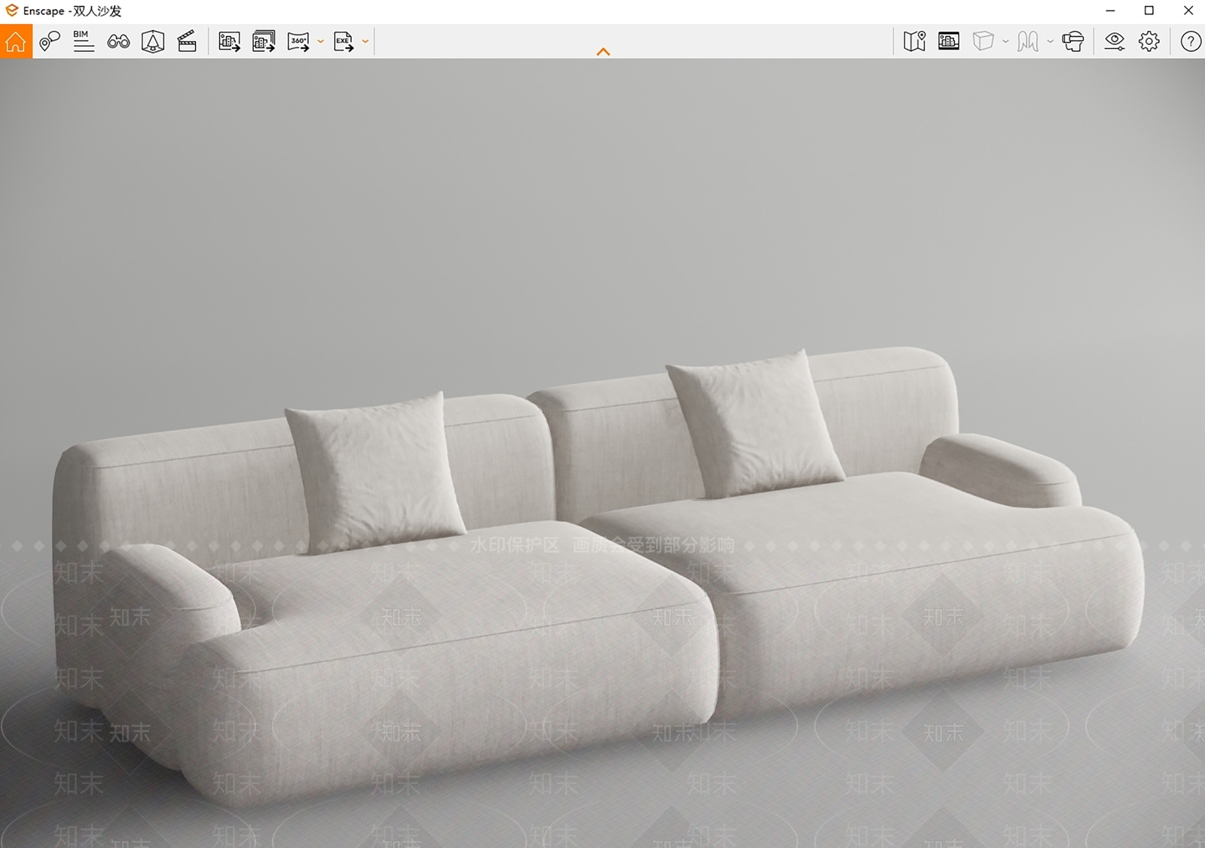Maximize the Enscape window
This screenshot has width=1205, height=848.
tap(1149, 11)
